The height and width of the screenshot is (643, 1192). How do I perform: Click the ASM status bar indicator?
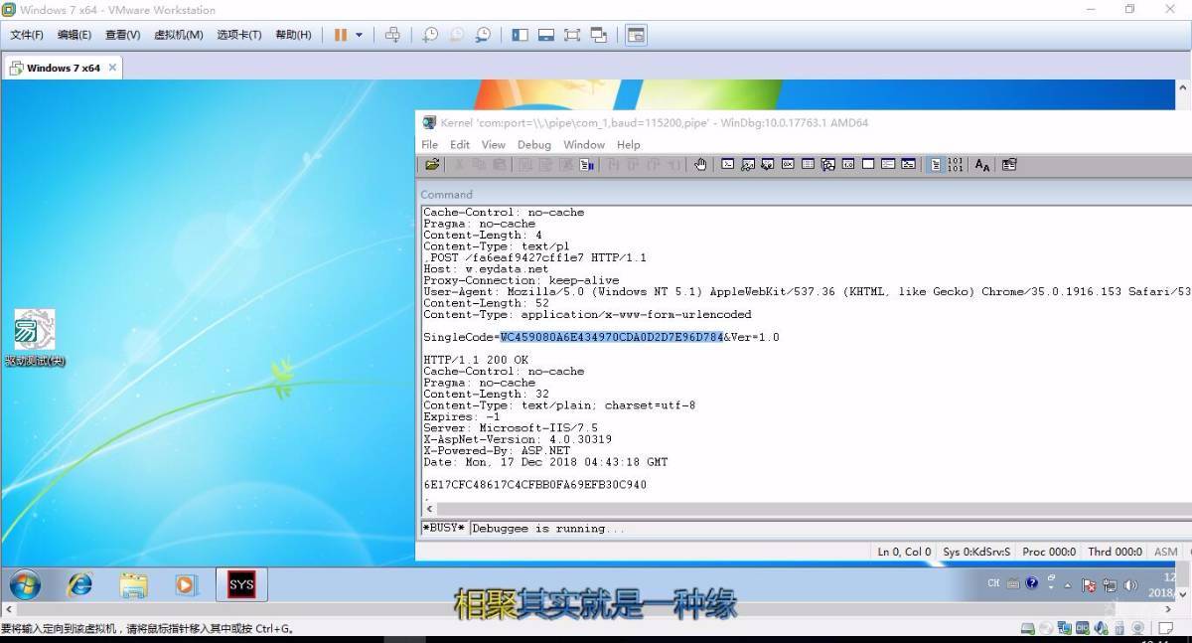tap(1166, 552)
